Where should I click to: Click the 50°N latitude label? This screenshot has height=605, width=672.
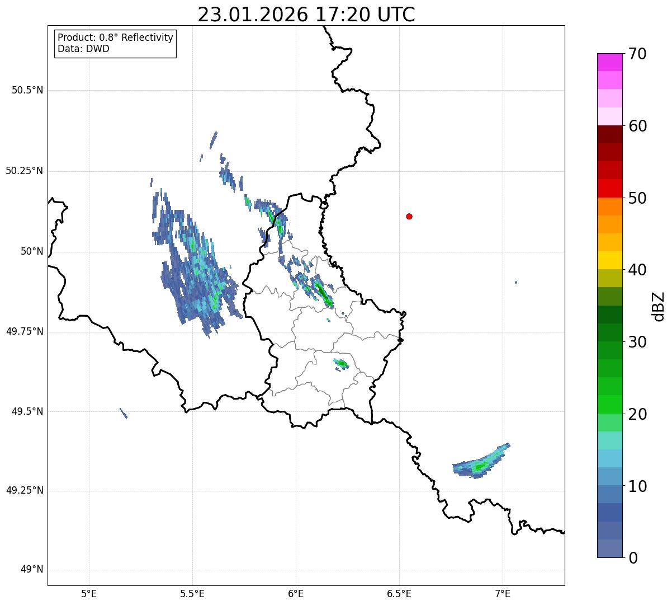(x=32, y=251)
